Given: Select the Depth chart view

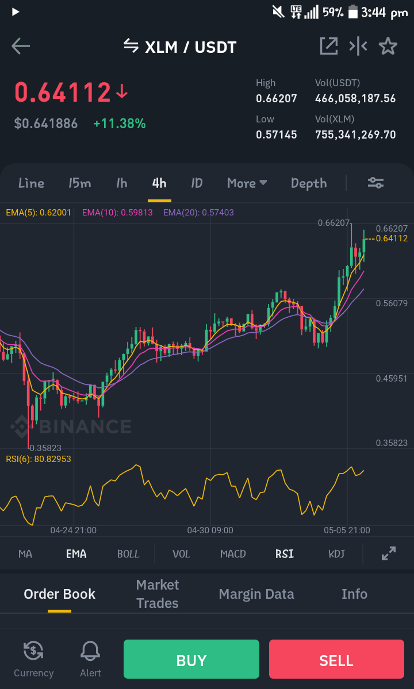Looking at the screenshot, I should [x=309, y=183].
